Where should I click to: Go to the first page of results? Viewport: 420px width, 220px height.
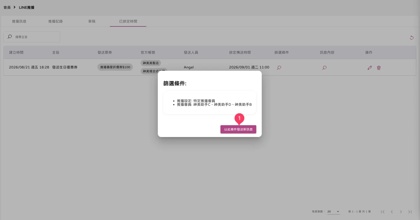(383, 212)
